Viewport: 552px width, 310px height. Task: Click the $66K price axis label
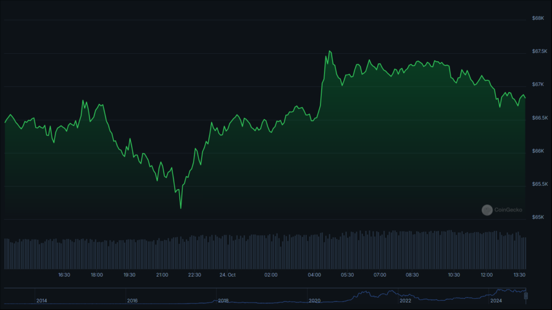(x=538, y=151)
